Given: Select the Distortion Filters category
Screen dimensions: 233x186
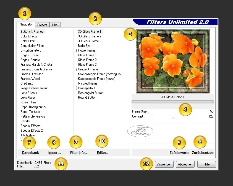Looking at the screenshot, I should coord(31,50).
